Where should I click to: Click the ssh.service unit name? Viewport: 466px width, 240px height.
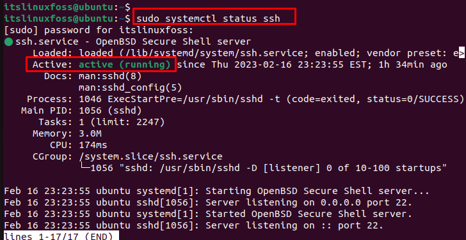click(x=47, y=41)
